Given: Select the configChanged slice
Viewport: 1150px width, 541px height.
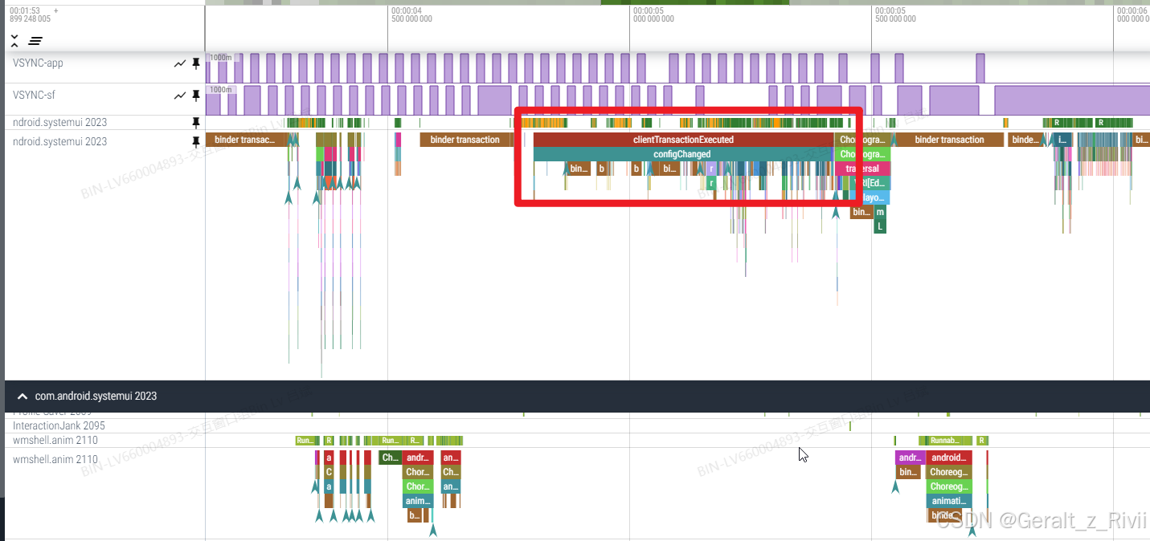Looking at the screenshot, I should point(681,154).
